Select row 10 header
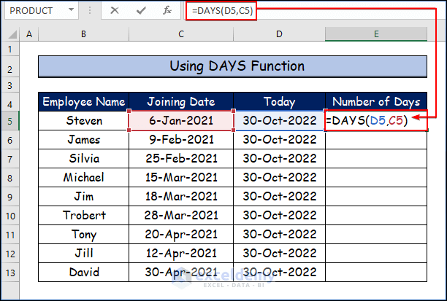447x301 pixels. coord(10,216)
